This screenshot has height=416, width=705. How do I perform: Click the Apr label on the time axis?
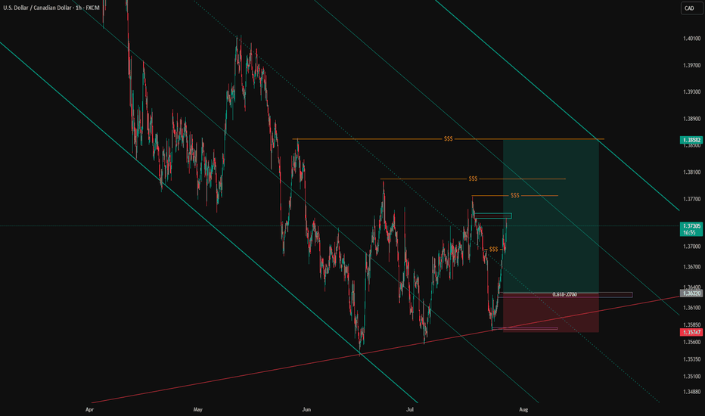coord(89,410)
